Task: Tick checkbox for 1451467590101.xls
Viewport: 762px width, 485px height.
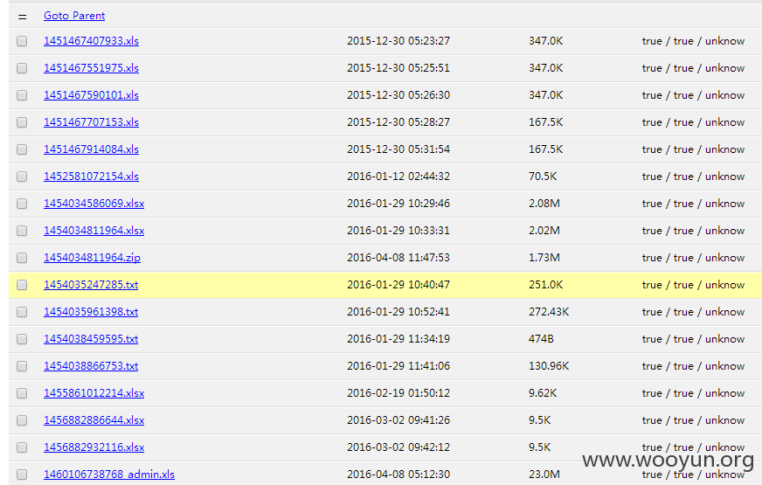Action: [x=22, y=96]
